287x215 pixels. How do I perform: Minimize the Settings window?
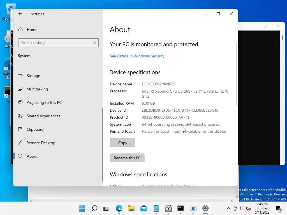(205, 14)
